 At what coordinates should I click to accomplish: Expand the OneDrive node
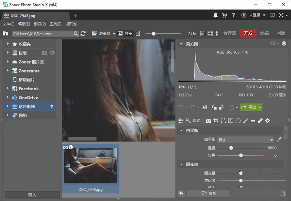tap(8, 97)
